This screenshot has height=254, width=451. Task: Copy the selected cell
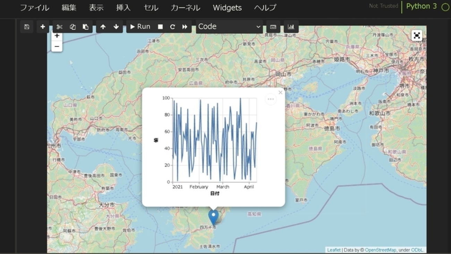click(x=73, y=27)
